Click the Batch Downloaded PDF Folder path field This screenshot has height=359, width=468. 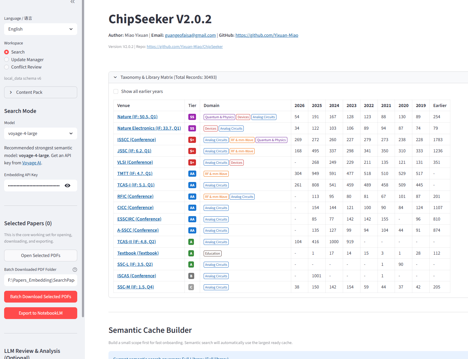click(x=41, y=280)
